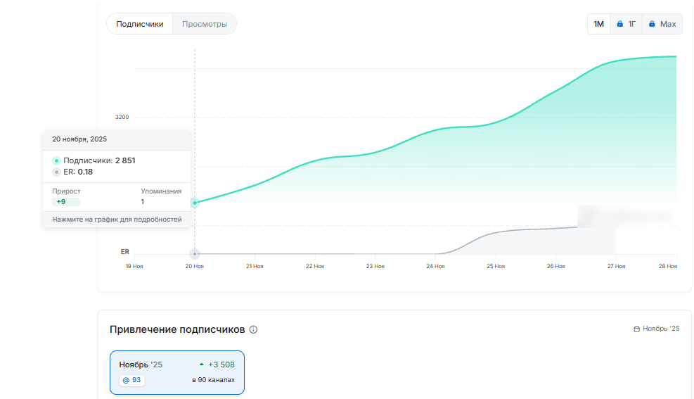Open the 'в 90 каналах' link
The width and height of the screenshot is (694, 399).
pyautogui.click(x=213, y=380)
